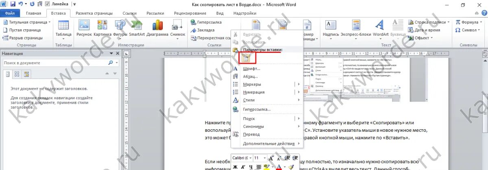This screenshot has width=488, height=170.
Task: Insert a SmartArt graphic
Action: point(137,28)
